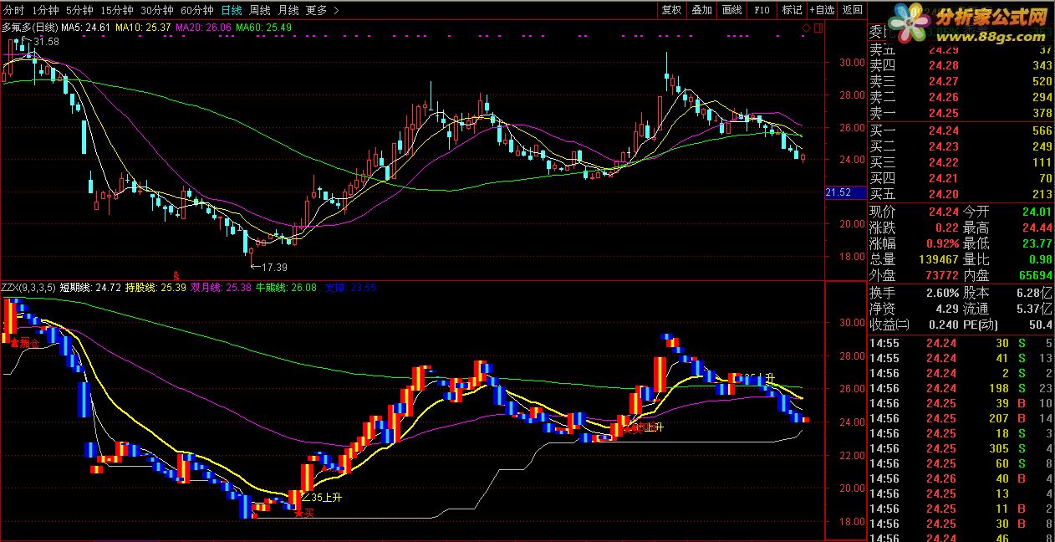Select the 买五 24.20 order row
Viewport: 1055px width, 542px height.
961,194
